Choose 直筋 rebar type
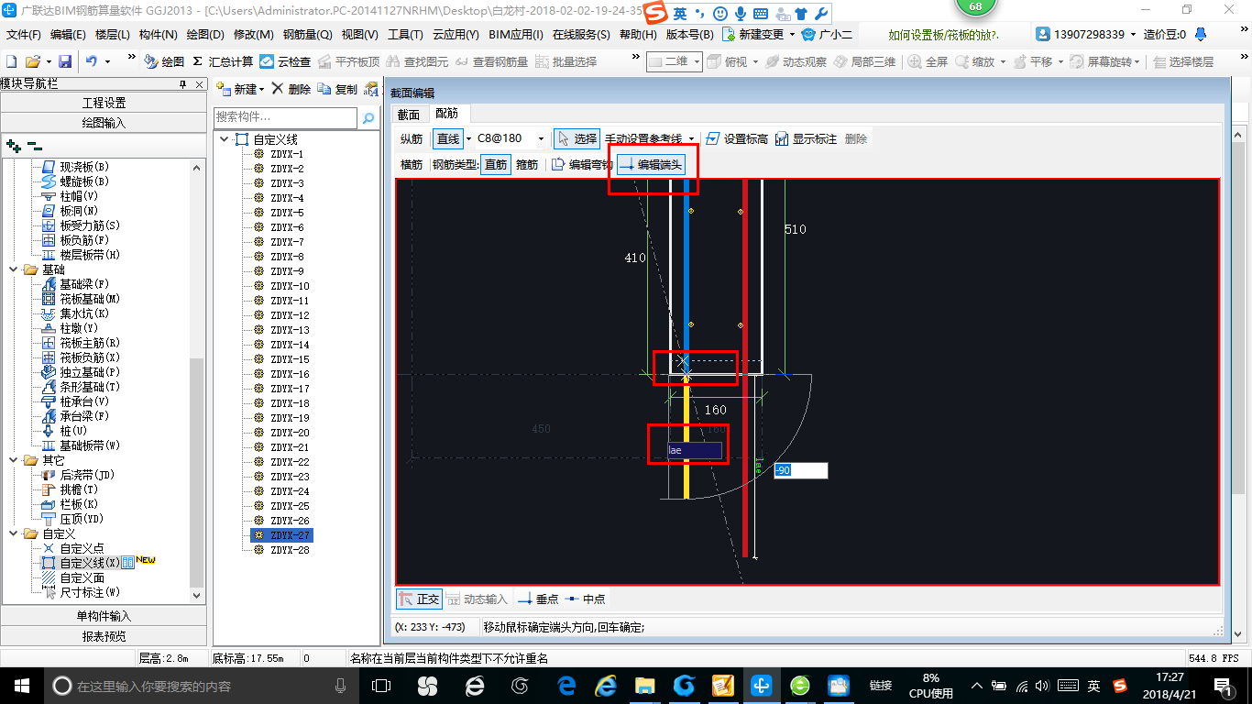The width and height of the screenshot is (1252, 704). (495, 164)
